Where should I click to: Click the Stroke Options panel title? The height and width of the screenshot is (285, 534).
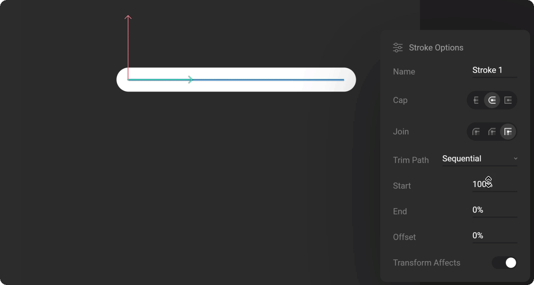tap(436, 48)
